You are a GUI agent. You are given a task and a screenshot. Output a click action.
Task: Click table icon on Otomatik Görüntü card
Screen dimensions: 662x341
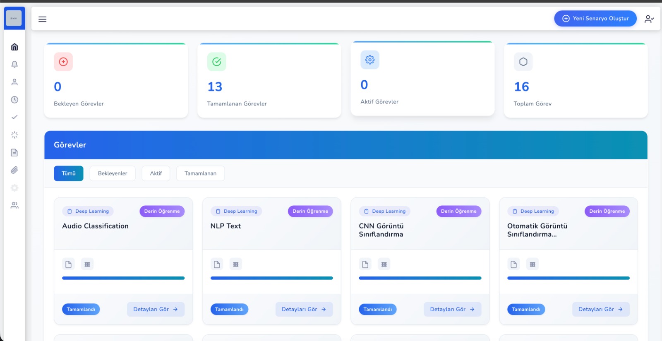(x=532, y=264)
